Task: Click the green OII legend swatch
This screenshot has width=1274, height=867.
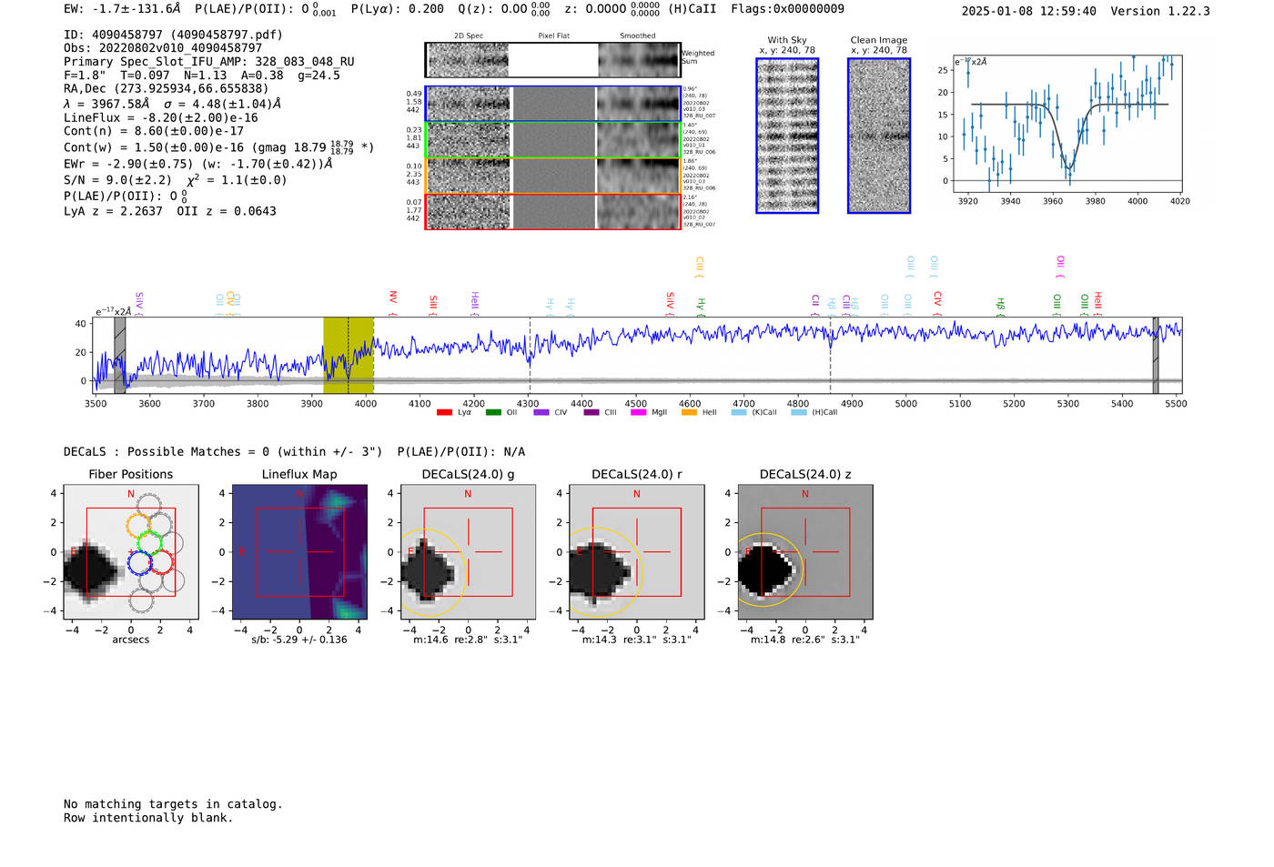Action: [493, 413]
